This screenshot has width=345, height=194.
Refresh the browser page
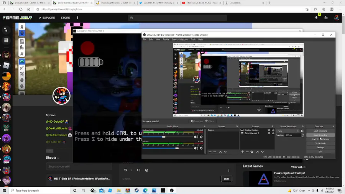(21, 9)
